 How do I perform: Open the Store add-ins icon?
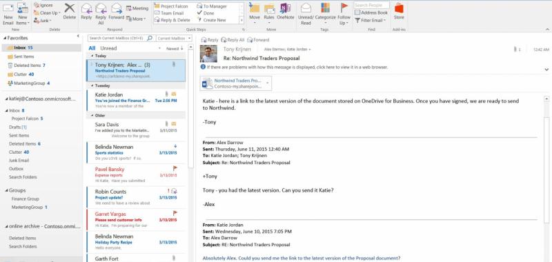(x=399, y=8)
